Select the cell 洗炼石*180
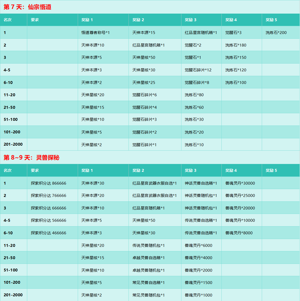The width and height of the screenshot is (300, 301). [242, 45]
